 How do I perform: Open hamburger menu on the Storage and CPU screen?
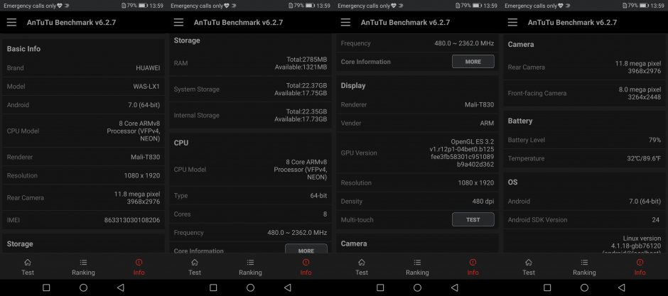coord(178,23)
